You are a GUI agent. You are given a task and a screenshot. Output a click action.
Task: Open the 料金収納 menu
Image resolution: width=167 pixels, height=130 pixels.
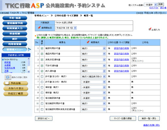click(15, 34)
